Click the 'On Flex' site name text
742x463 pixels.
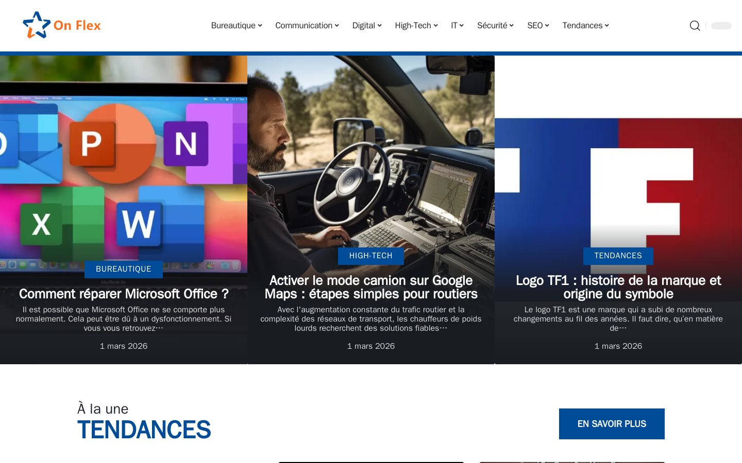tap(77, 25)
